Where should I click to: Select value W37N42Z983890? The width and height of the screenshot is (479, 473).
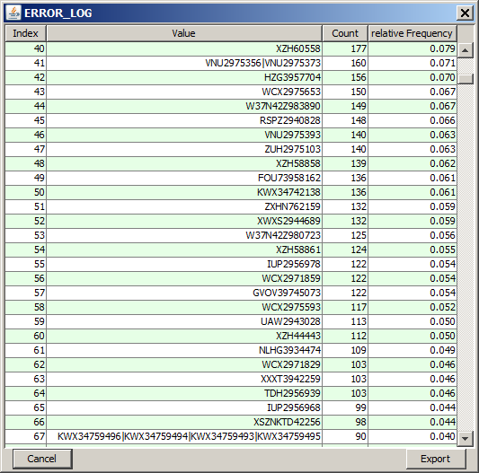pos(184,106)
